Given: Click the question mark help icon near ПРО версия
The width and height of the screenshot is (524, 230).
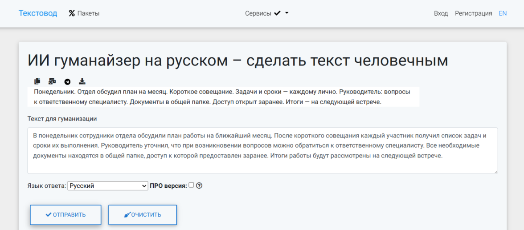Looking at the screenshot, I should pyautogui.click(x=199, y=186).
